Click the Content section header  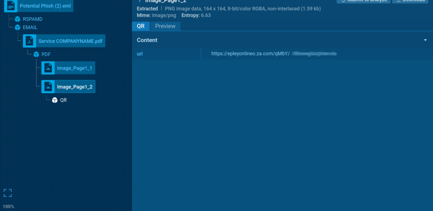tap(282, 40)
